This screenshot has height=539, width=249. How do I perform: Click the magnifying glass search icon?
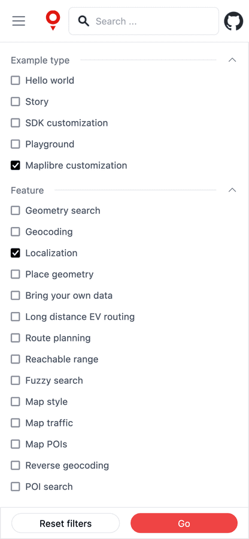84,22
